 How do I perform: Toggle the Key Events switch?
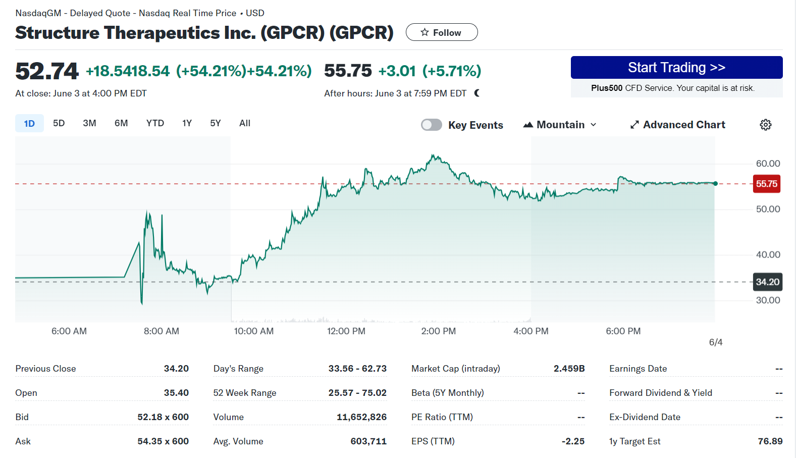click(431, 125)
